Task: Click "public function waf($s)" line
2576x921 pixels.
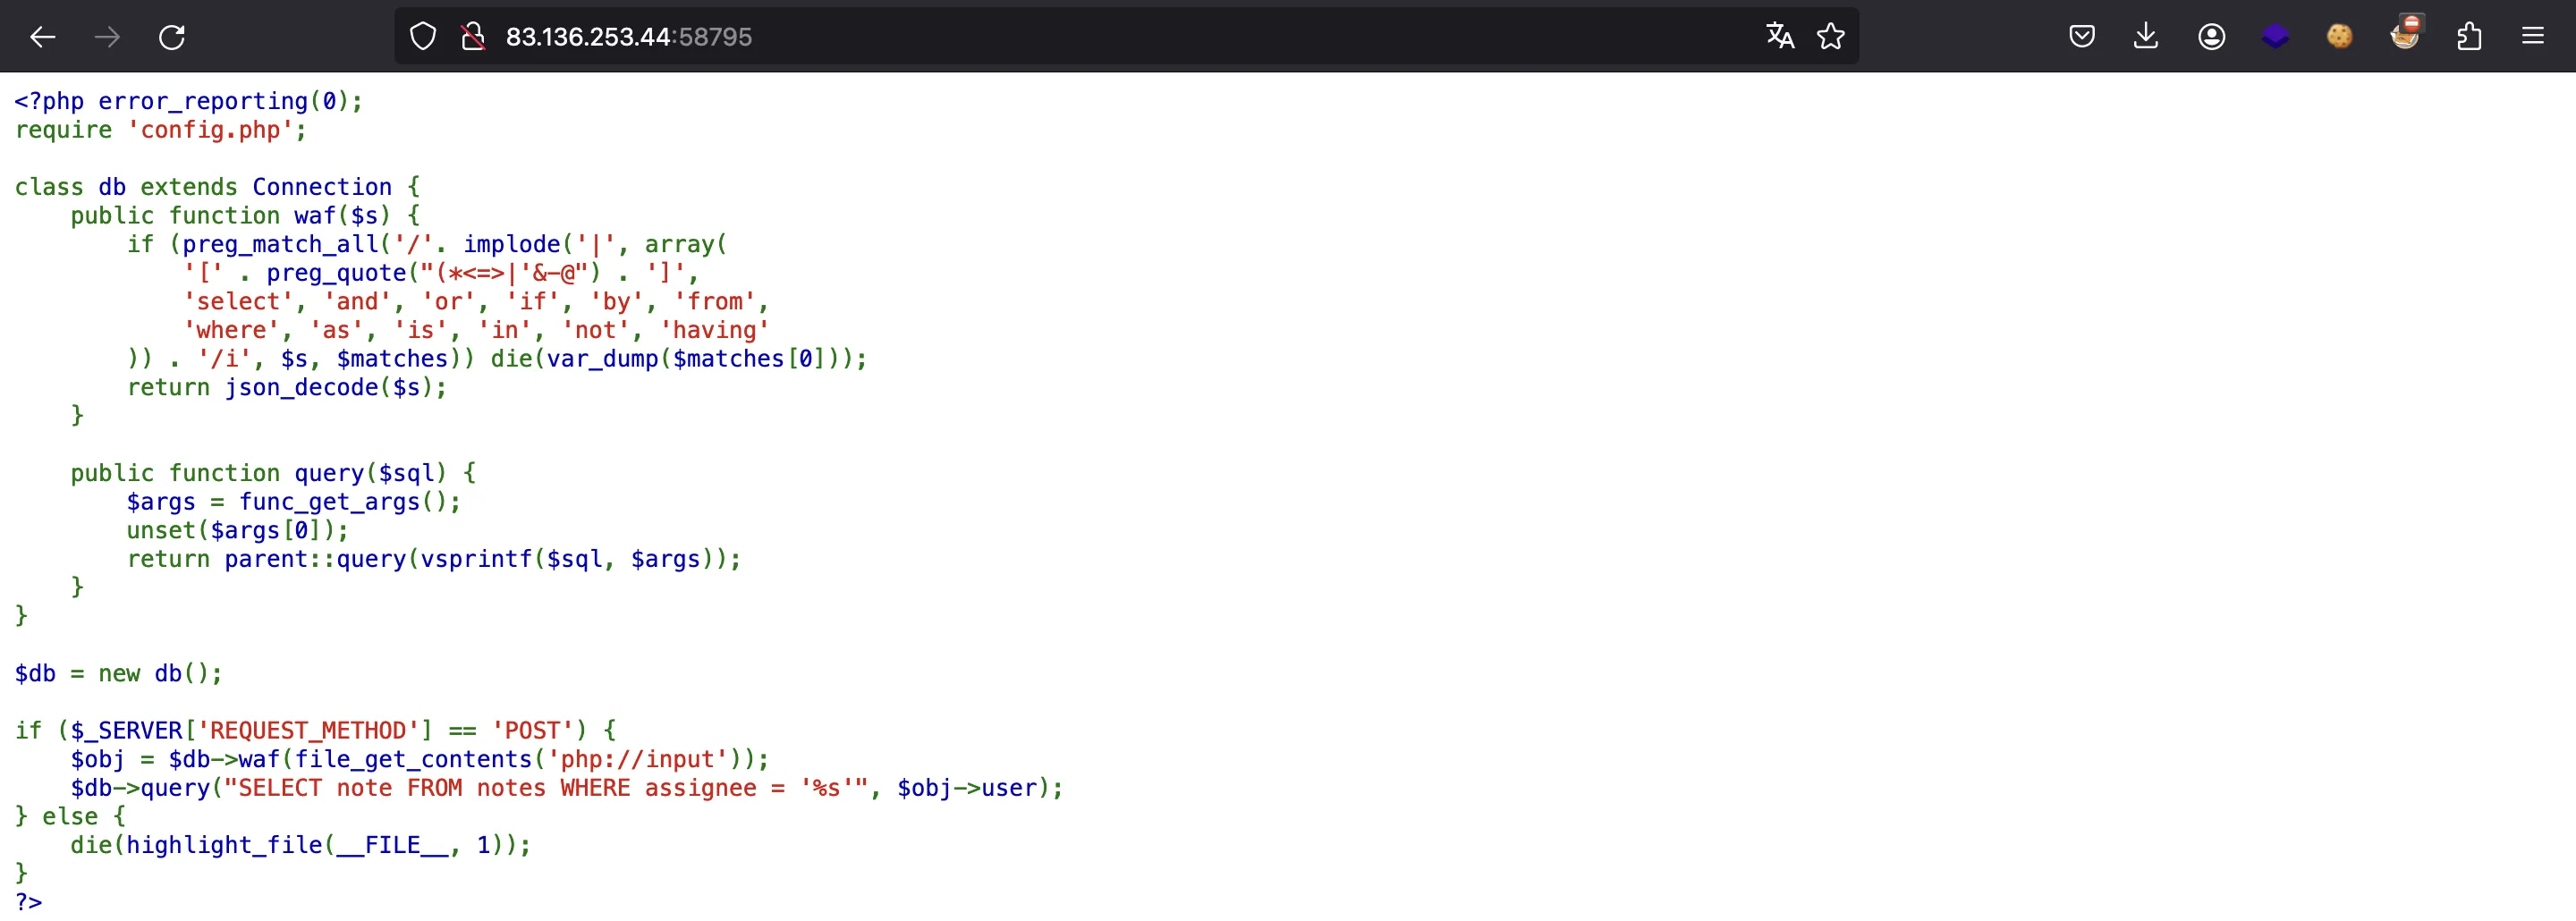Action: pyautogui.click(x=245, y=216)
